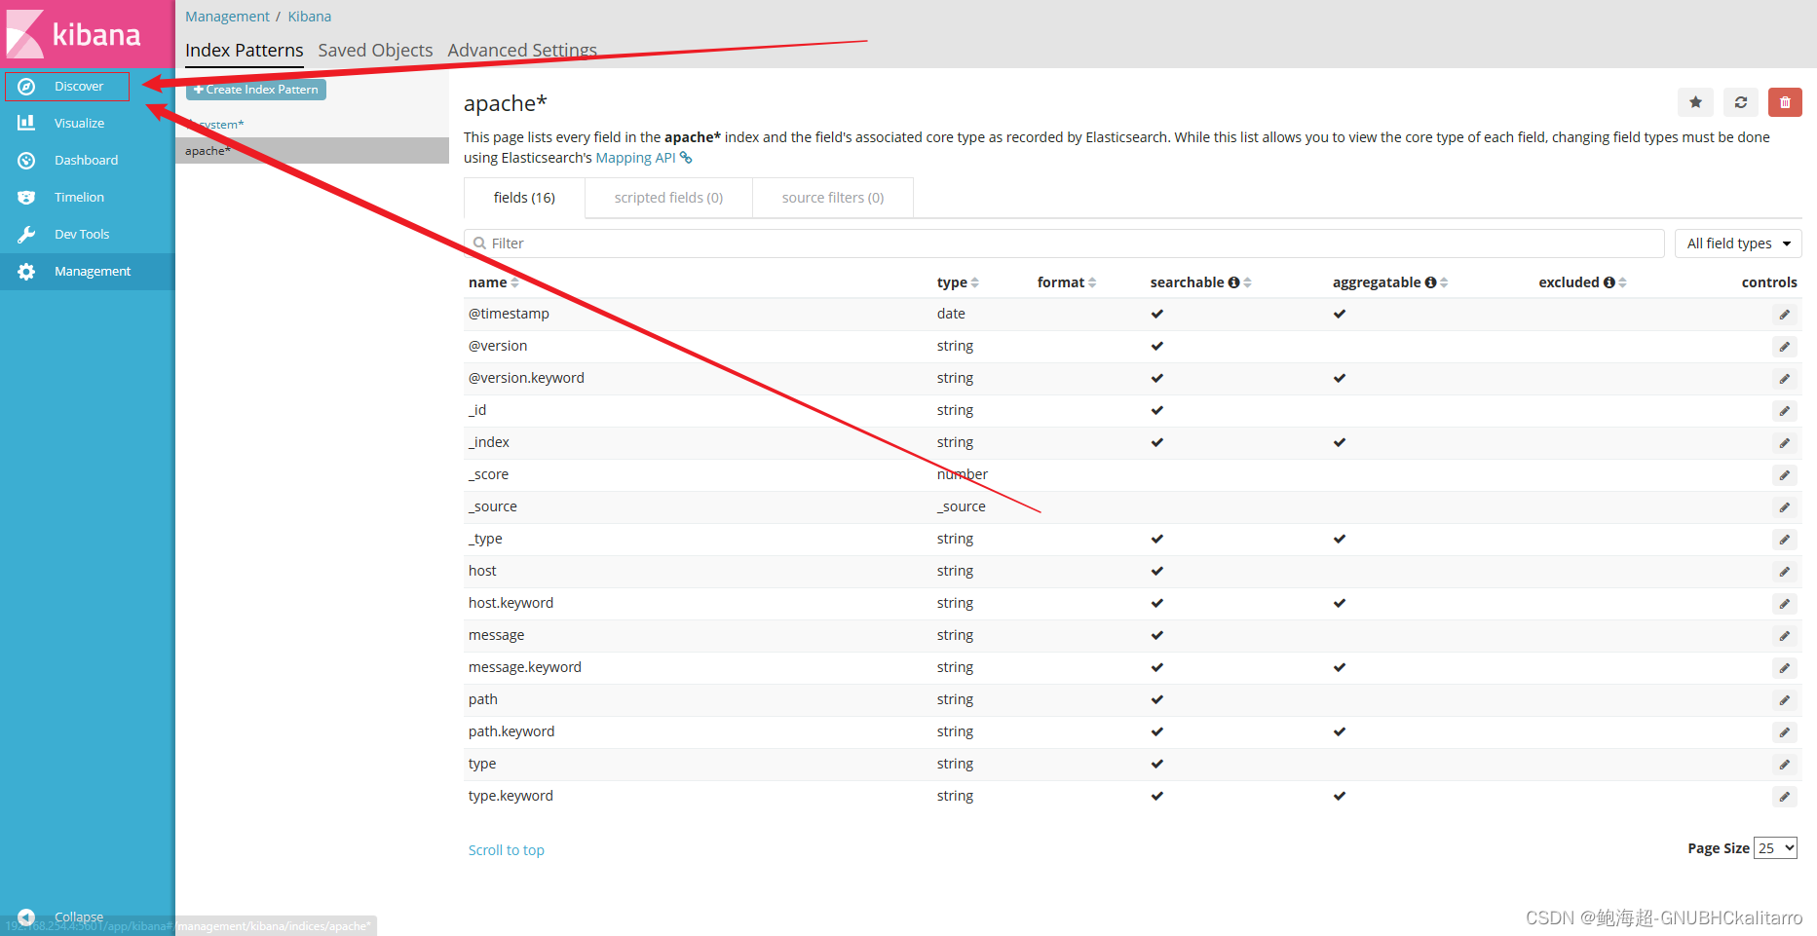
Task: Show excluded column info icon
Action: (x=1609, y=282)
